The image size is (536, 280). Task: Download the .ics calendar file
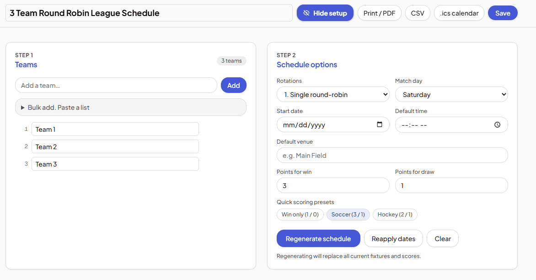459,13
